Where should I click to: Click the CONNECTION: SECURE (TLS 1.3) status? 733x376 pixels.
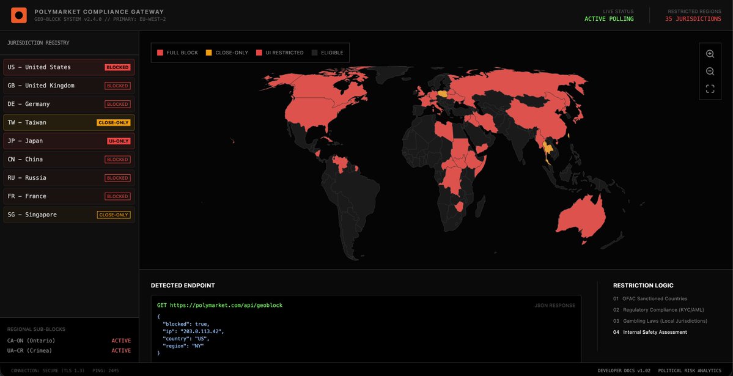point(48,371)
